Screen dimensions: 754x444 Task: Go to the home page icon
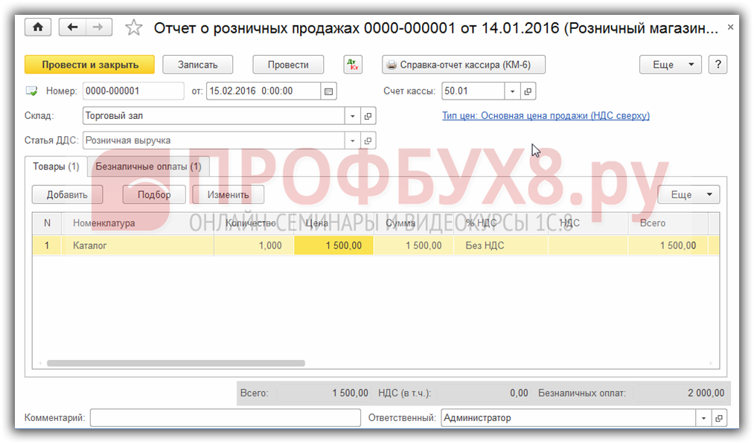tap(37, 27)
